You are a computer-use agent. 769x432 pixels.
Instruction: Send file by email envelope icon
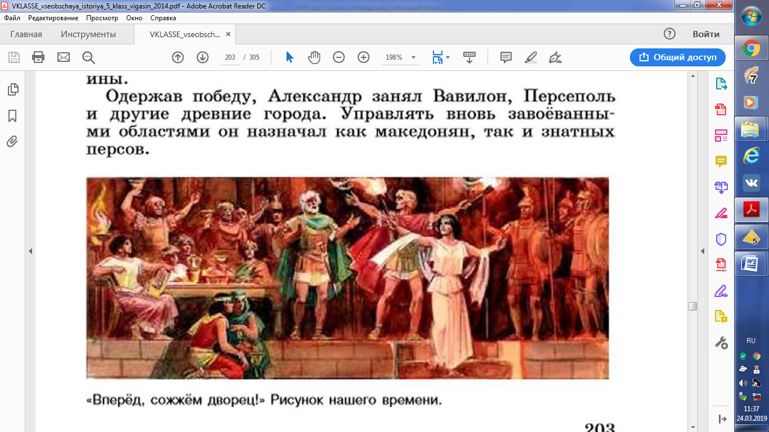pos(64,57)
